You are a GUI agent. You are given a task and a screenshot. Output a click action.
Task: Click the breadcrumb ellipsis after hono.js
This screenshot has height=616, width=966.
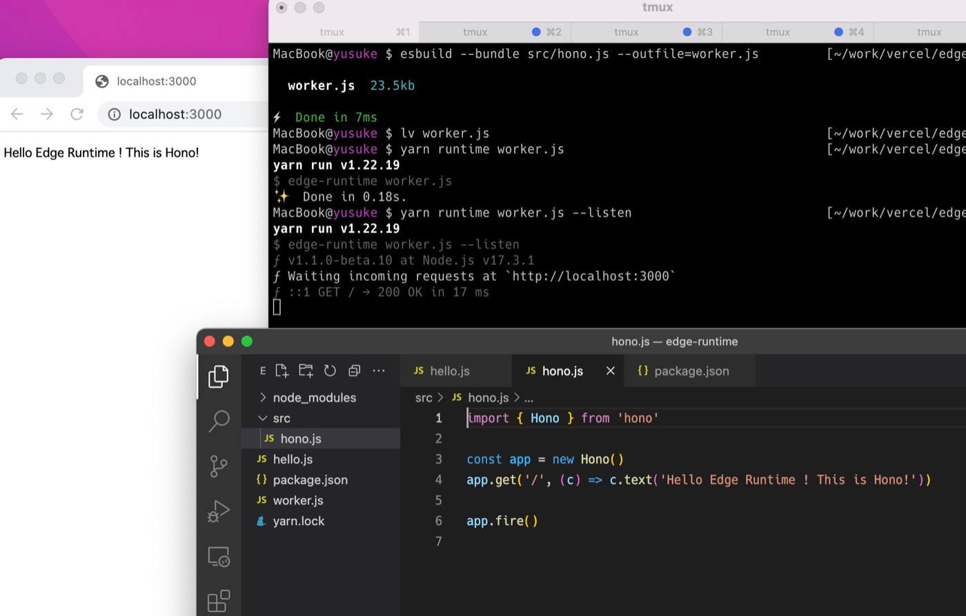(529, 398)
